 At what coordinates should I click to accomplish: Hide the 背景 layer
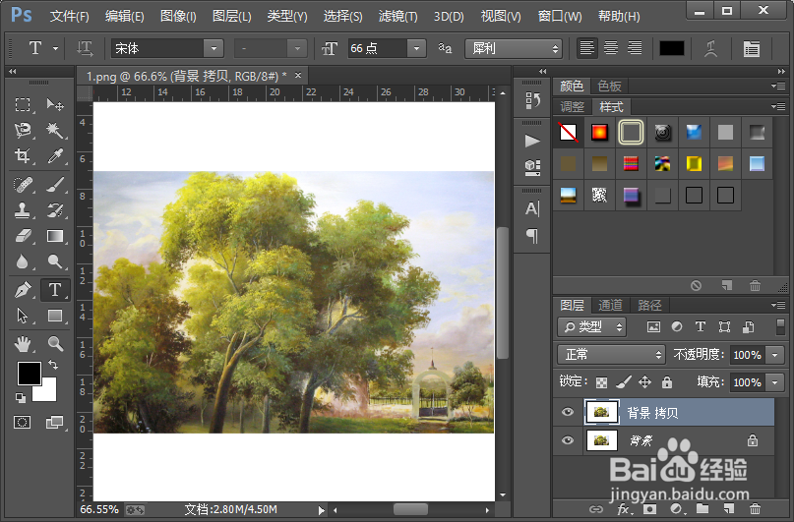[568, 440]
